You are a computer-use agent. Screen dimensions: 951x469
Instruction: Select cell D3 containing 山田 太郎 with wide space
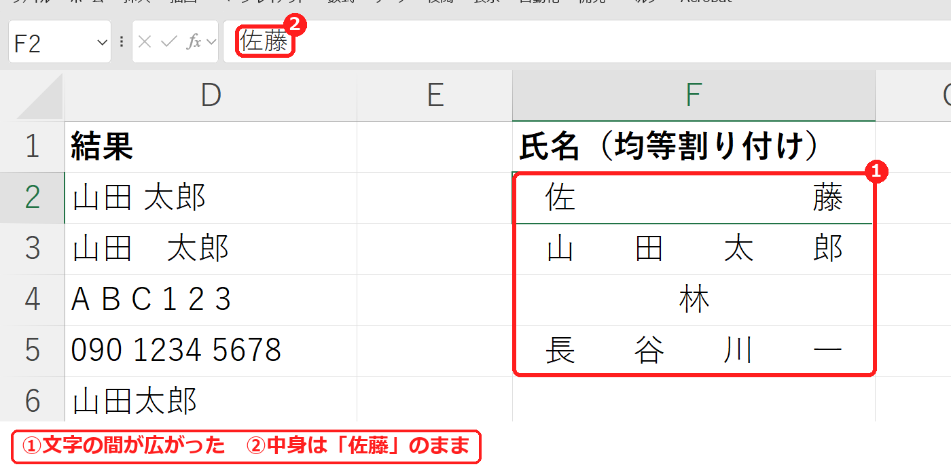(x=211, y=249)
